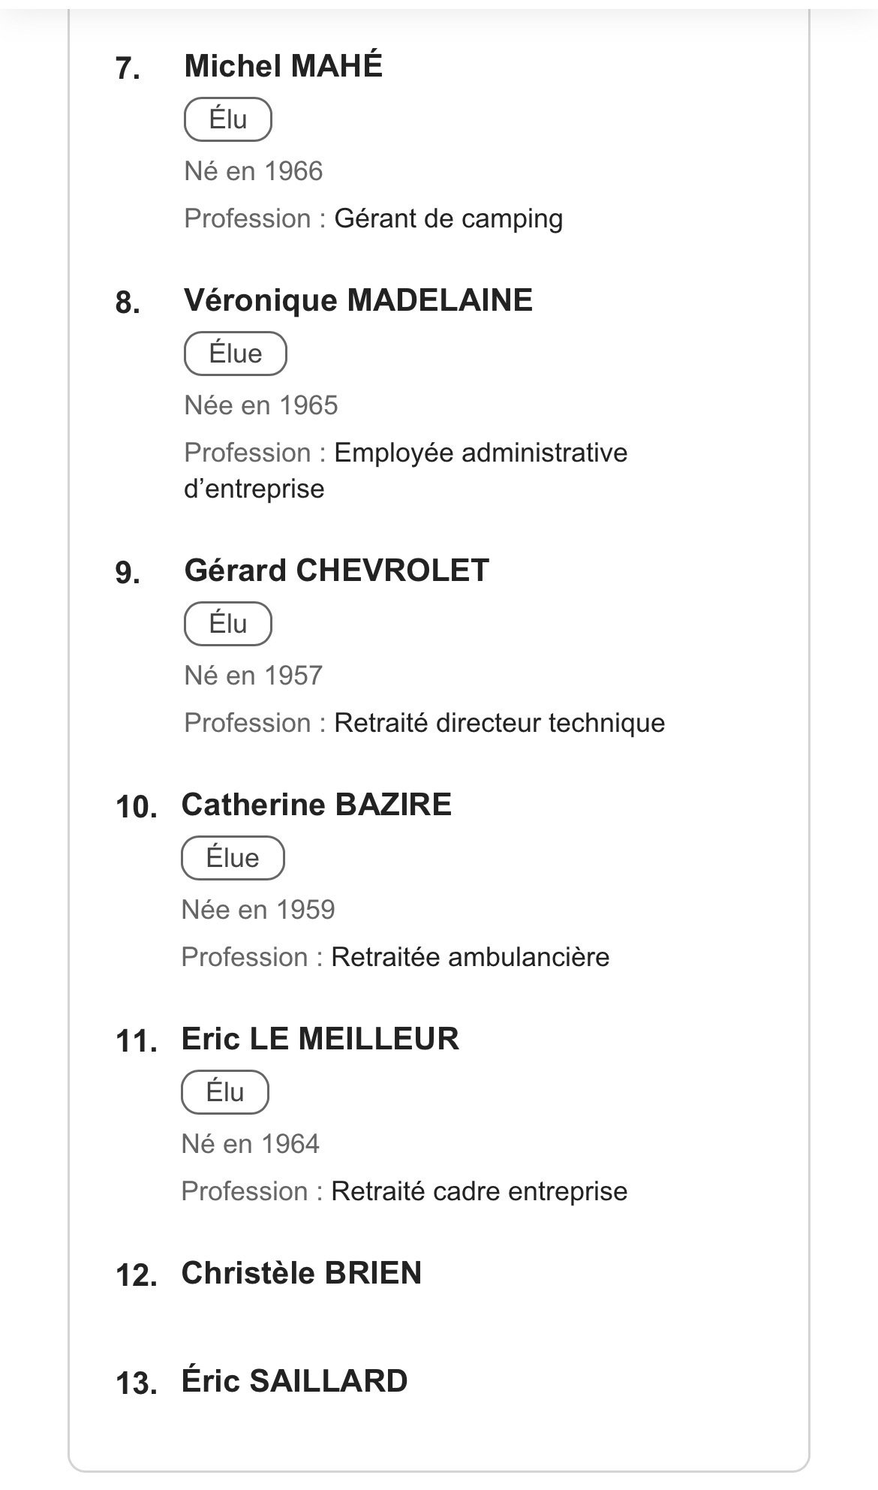Select candidate Catherine BAZIRE
878x1490 pixels.
(x=316, y=805)
